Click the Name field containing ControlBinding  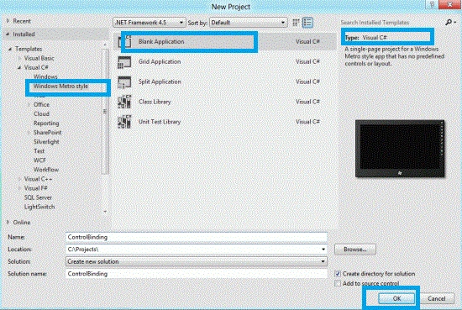click(x=197, y=237)
